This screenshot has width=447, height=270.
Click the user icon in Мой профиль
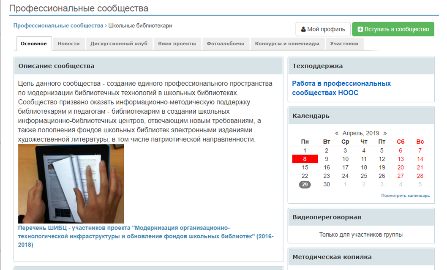coord(303,29)
